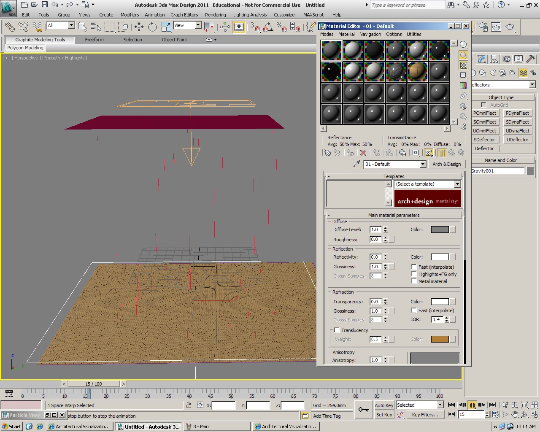540x432 pixels.
Task: Enable refraction Fast (interpolate) checkbox
Action: click(414, 310)
